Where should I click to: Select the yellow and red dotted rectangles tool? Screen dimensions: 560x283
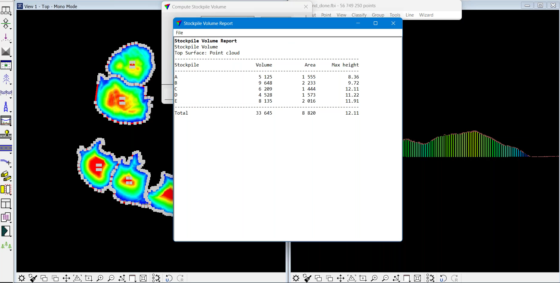(6, 190)
